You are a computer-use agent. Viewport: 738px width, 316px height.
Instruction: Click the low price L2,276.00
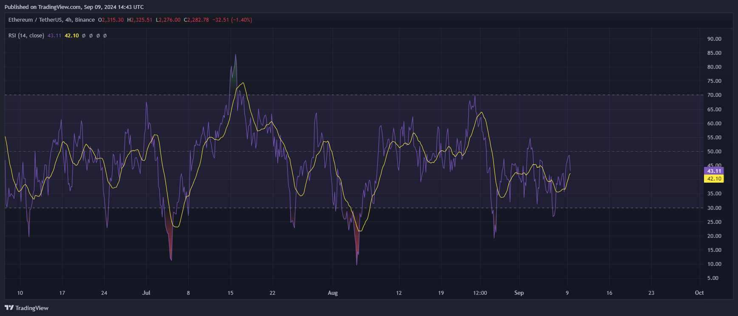(x=168, y=20)
